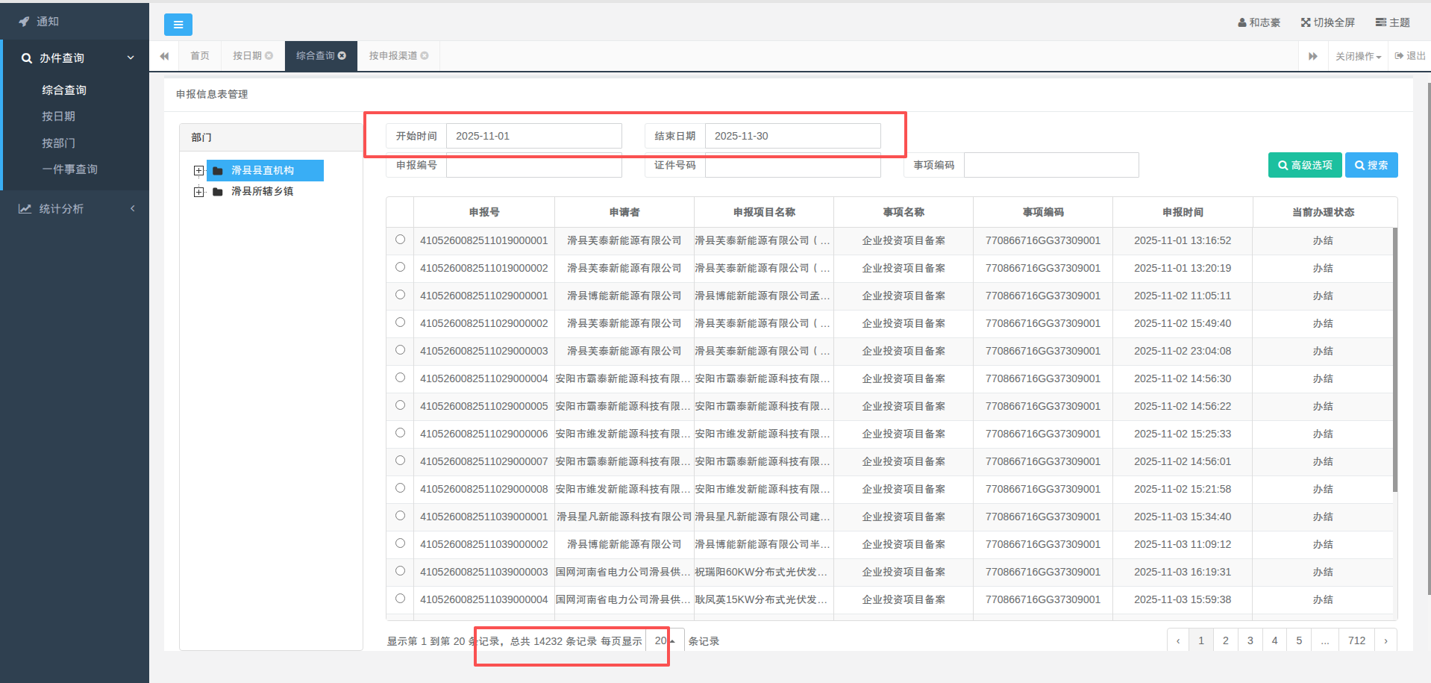Open the 主题 theme settings

point(1392,22)
